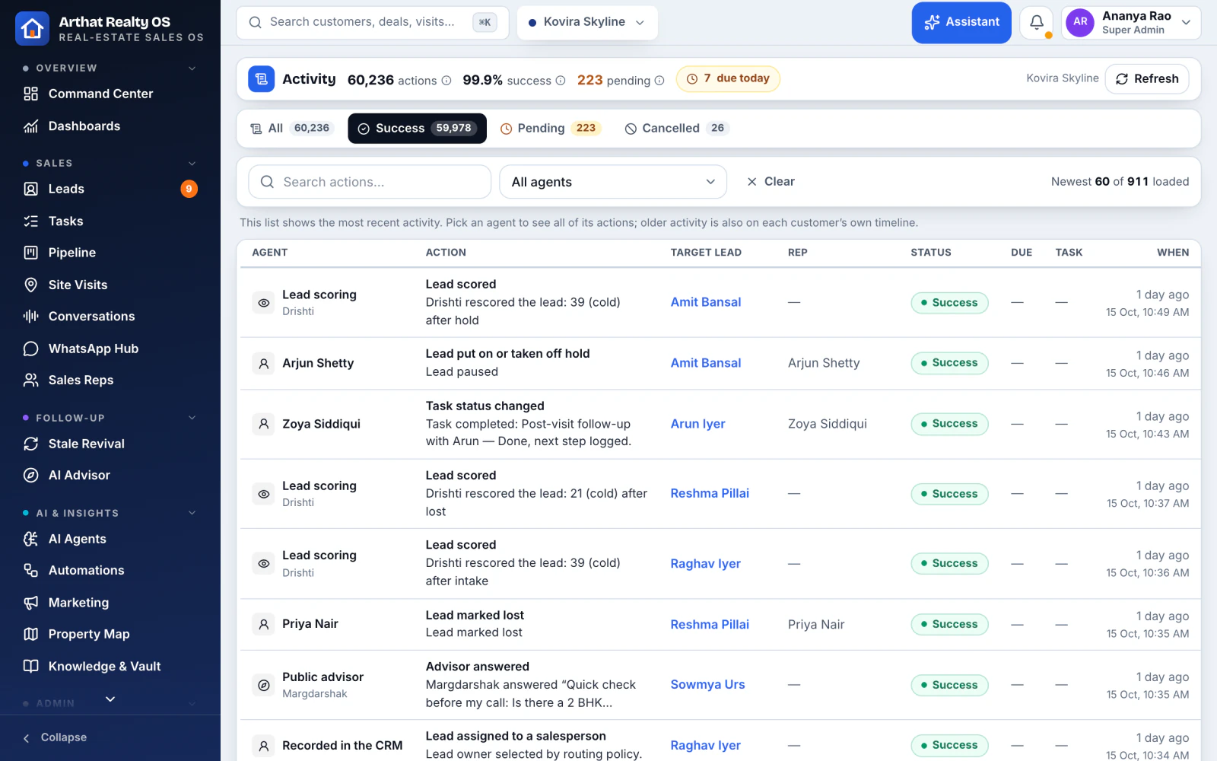Collapse the SALES sidebar section
The height and width of the screenshot is (761, 1217).
(192, 164)
